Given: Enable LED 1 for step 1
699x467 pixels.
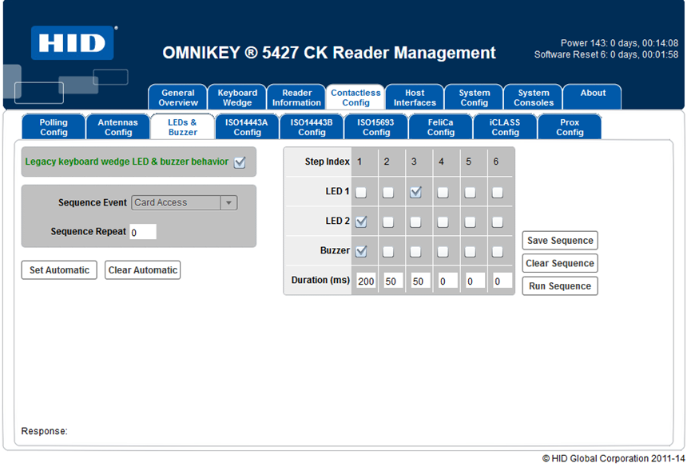Looking at the screenshot, I should (x=361, y=192).
